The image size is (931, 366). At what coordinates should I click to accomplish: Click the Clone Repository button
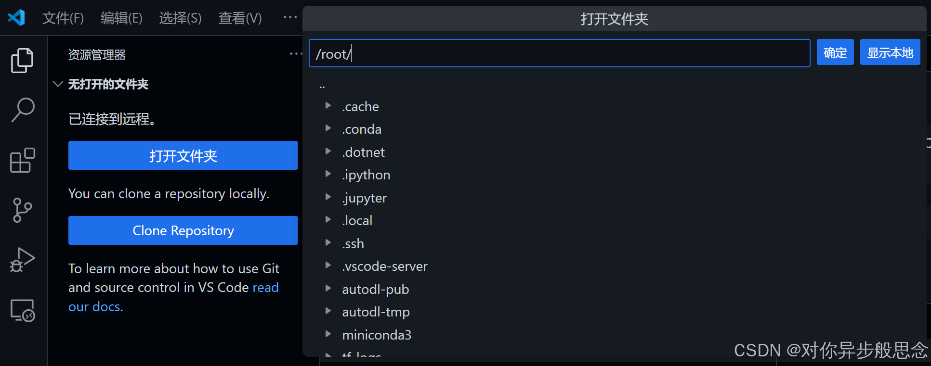coord(183,230)
